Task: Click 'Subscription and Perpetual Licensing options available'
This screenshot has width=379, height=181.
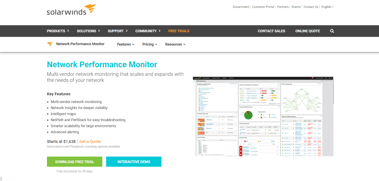Action: (x=83, y=147)
